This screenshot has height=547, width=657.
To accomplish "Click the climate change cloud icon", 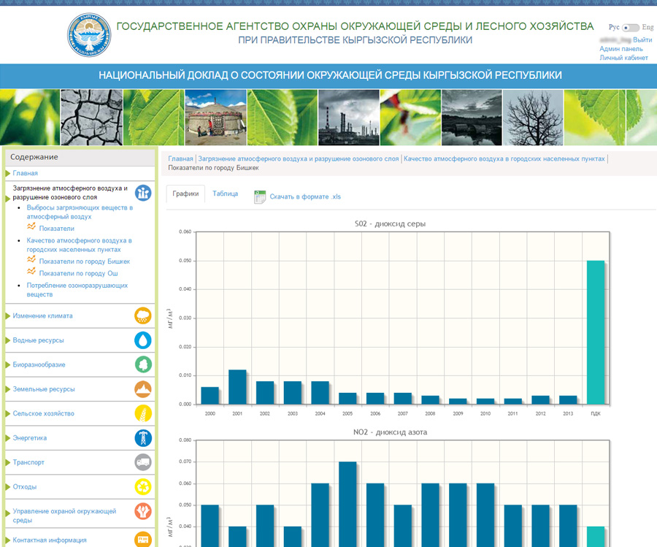I will pos(143,315).
